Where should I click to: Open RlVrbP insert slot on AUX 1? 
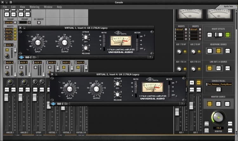[x=180, y=29]
